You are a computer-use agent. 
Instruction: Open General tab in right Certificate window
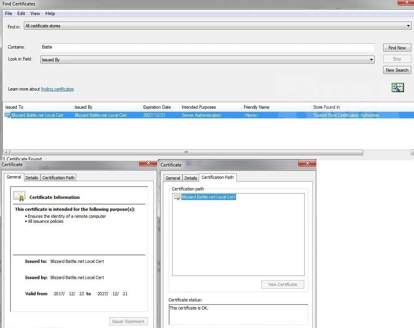pos(173,178)
